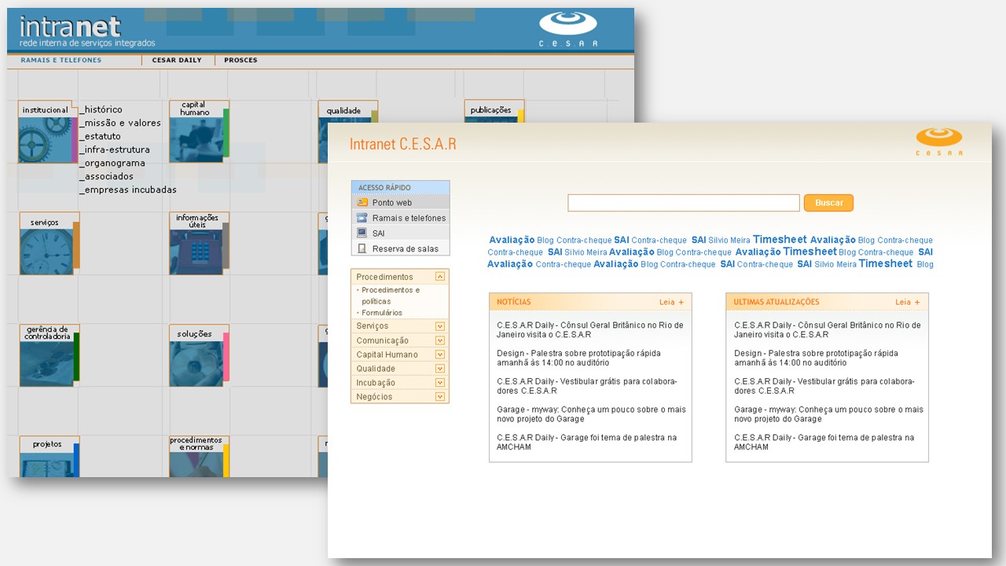Click the computer icon next to SAI
Viewport: 1006px width, 566px height.
pyautogui.click(x=362, y=233)
